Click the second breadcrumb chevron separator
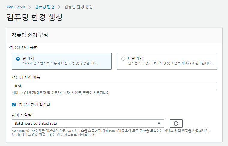Image resolution: width=228 pixels, height=146 pixels. point(59,7)
